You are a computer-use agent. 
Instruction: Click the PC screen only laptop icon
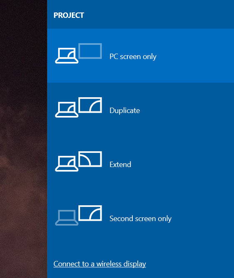[67, 56]
